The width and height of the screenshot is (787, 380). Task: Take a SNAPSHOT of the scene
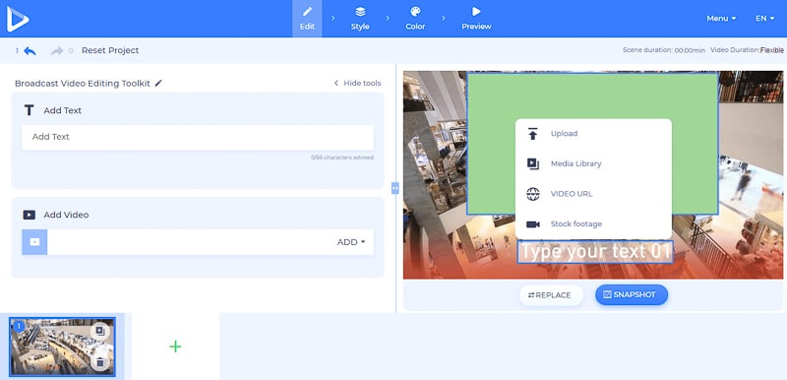pyautogui.click(x=632, y=294)
